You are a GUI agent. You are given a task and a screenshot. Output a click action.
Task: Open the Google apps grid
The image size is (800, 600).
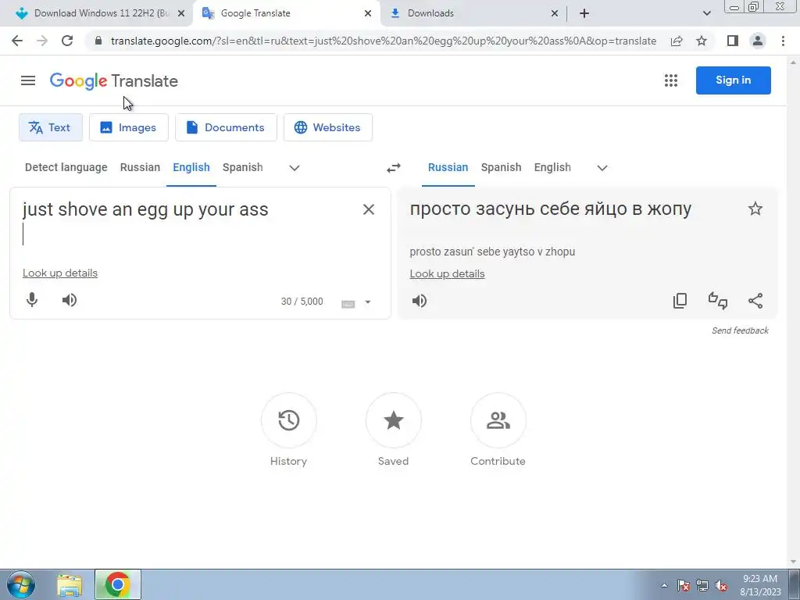pyautogui.click(x=671, y=80)
